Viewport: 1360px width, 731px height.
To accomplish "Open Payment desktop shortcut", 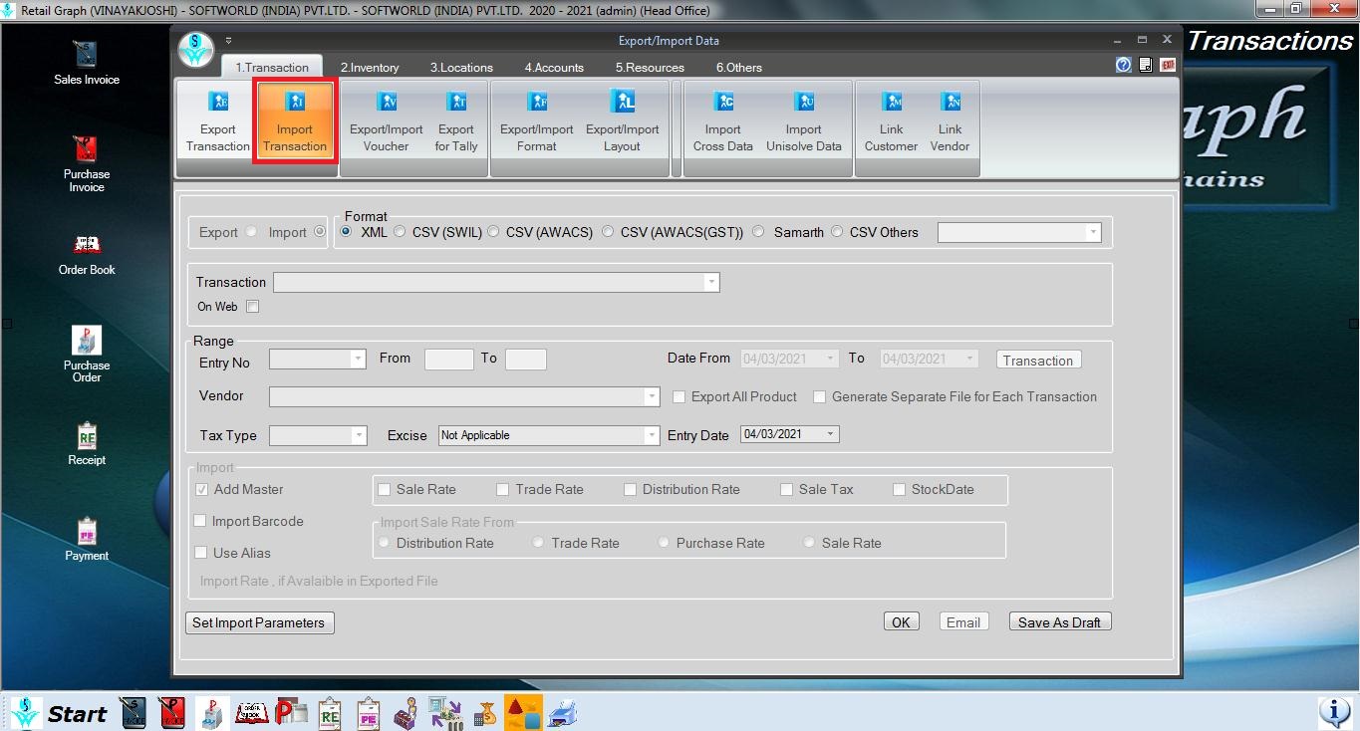I will pos(87,540).
